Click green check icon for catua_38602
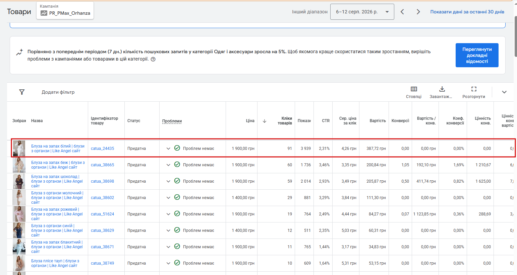This screenshot has height=275, width=517. [177, 197]
